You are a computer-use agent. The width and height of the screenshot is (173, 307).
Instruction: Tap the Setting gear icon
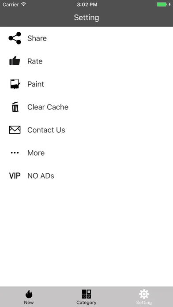click(x=144, y=294)
